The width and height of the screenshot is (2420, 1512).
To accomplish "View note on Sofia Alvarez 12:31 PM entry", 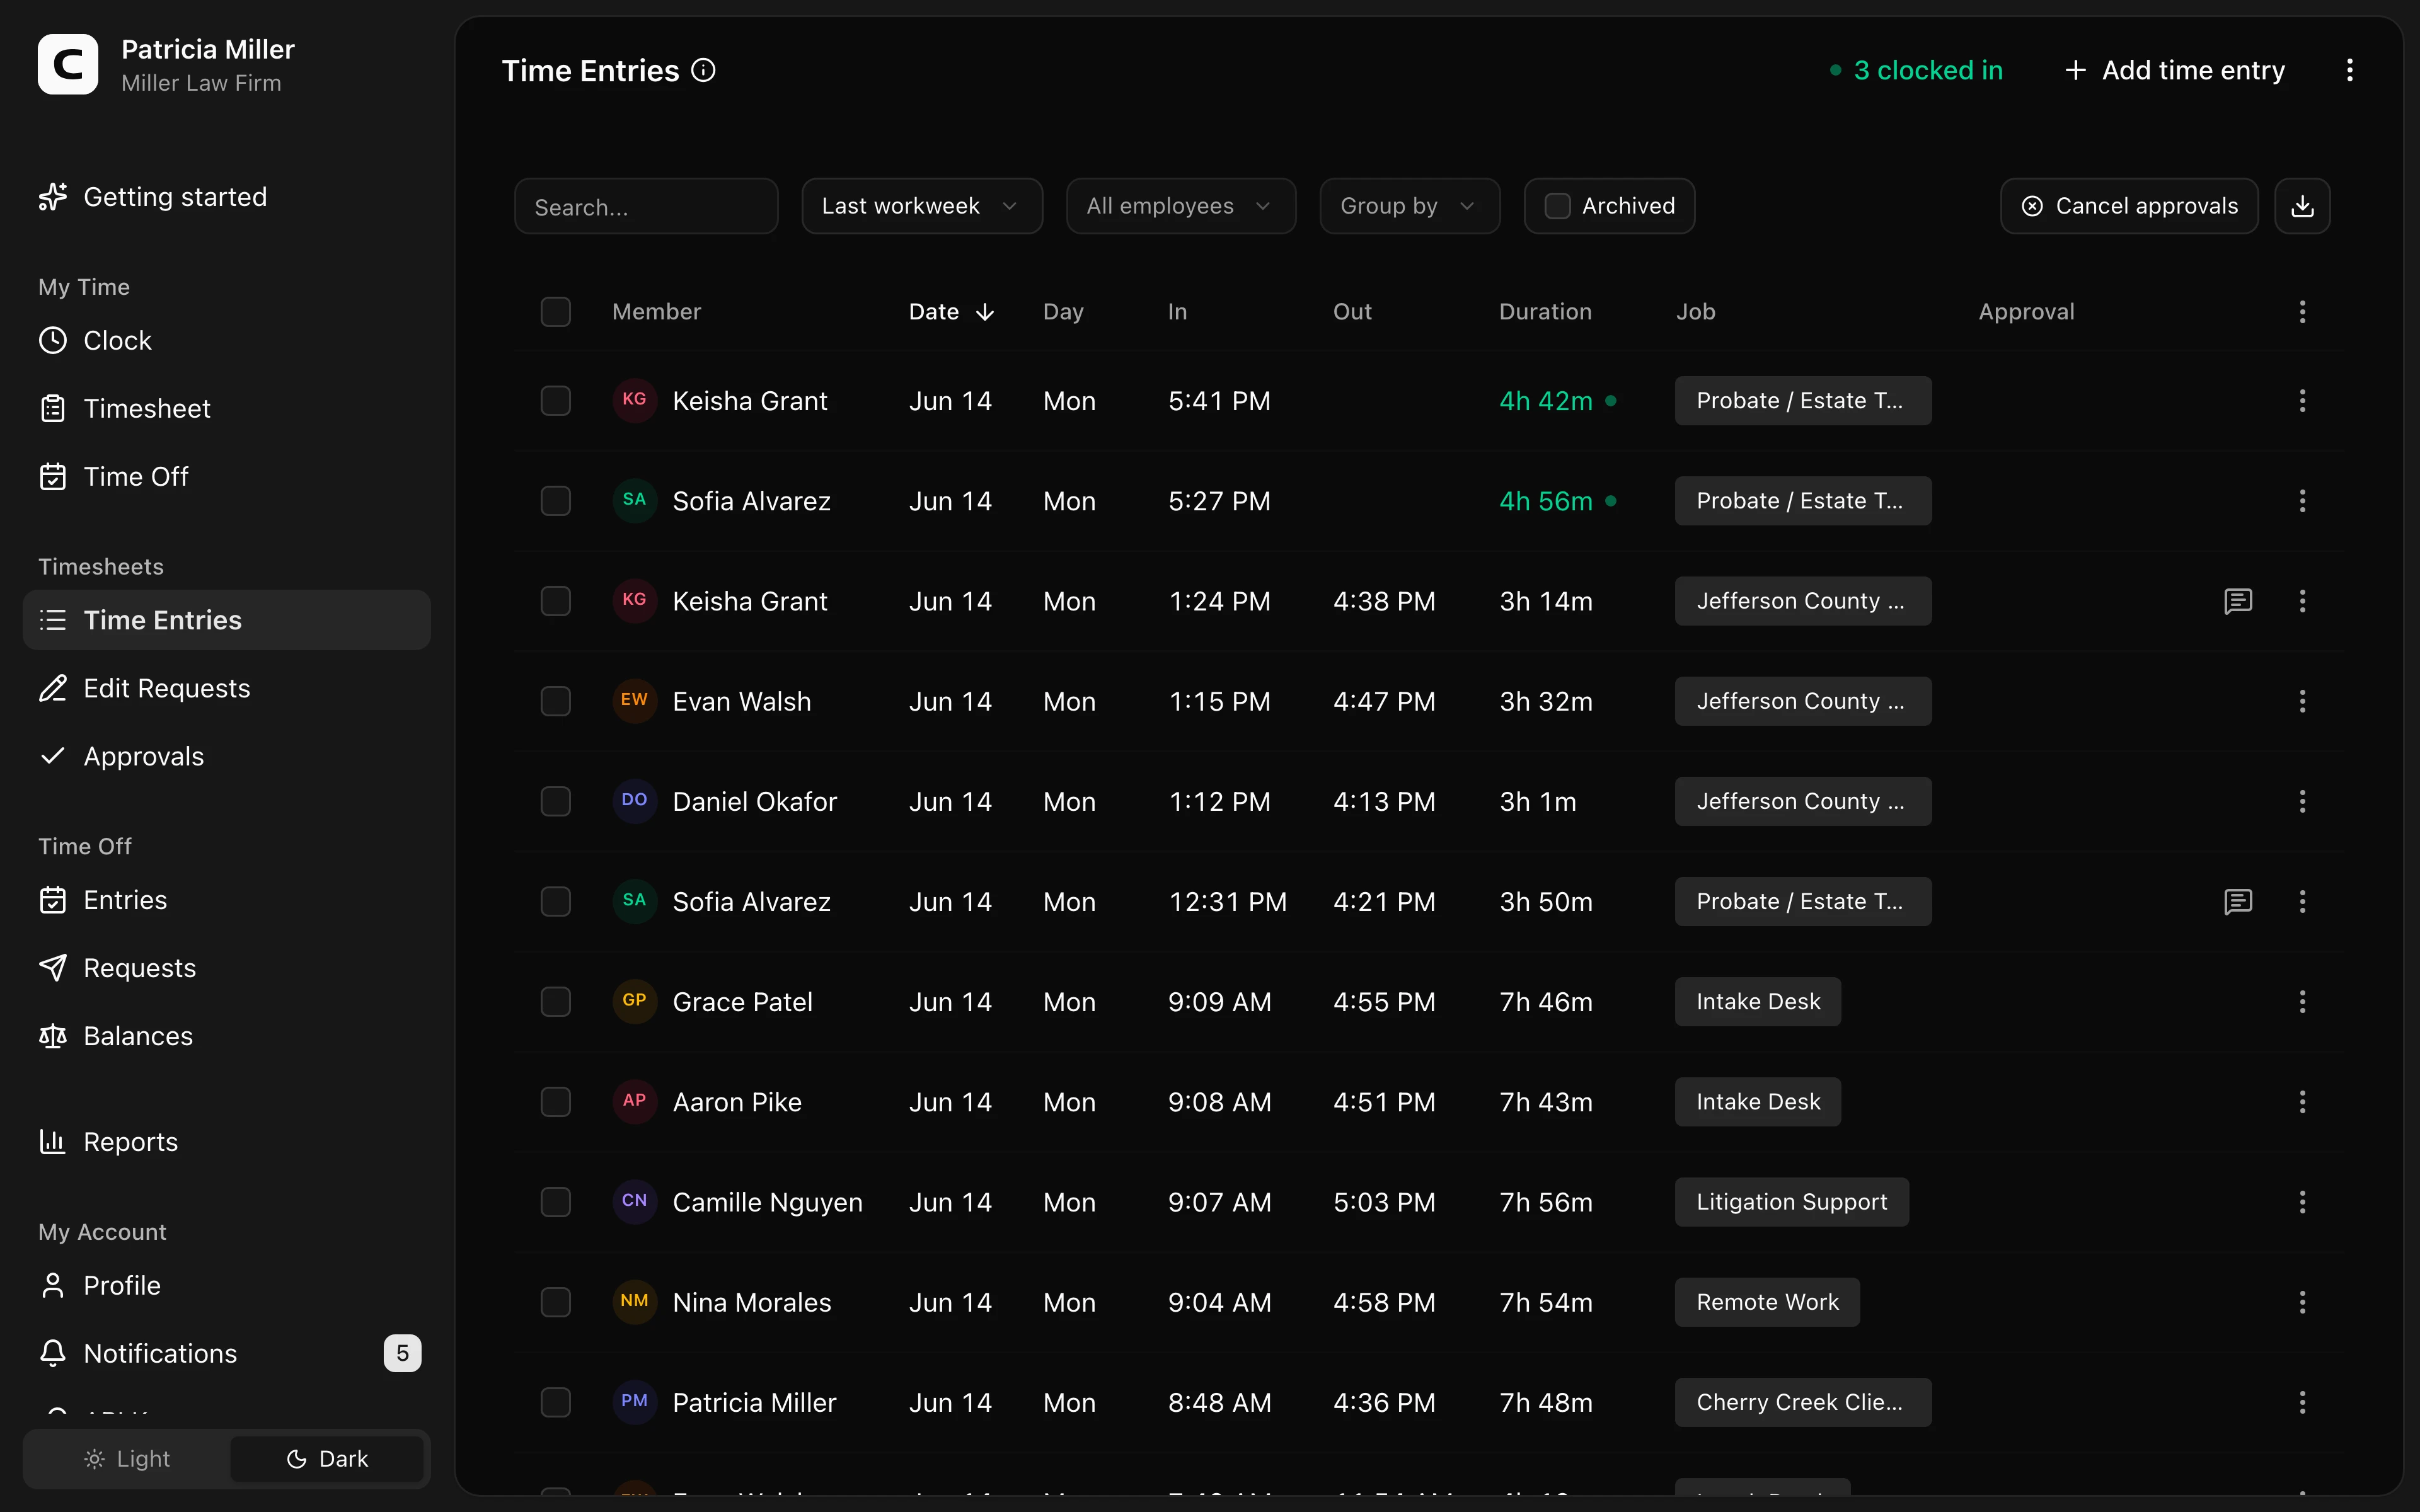I will click(x=2238, y=902).
